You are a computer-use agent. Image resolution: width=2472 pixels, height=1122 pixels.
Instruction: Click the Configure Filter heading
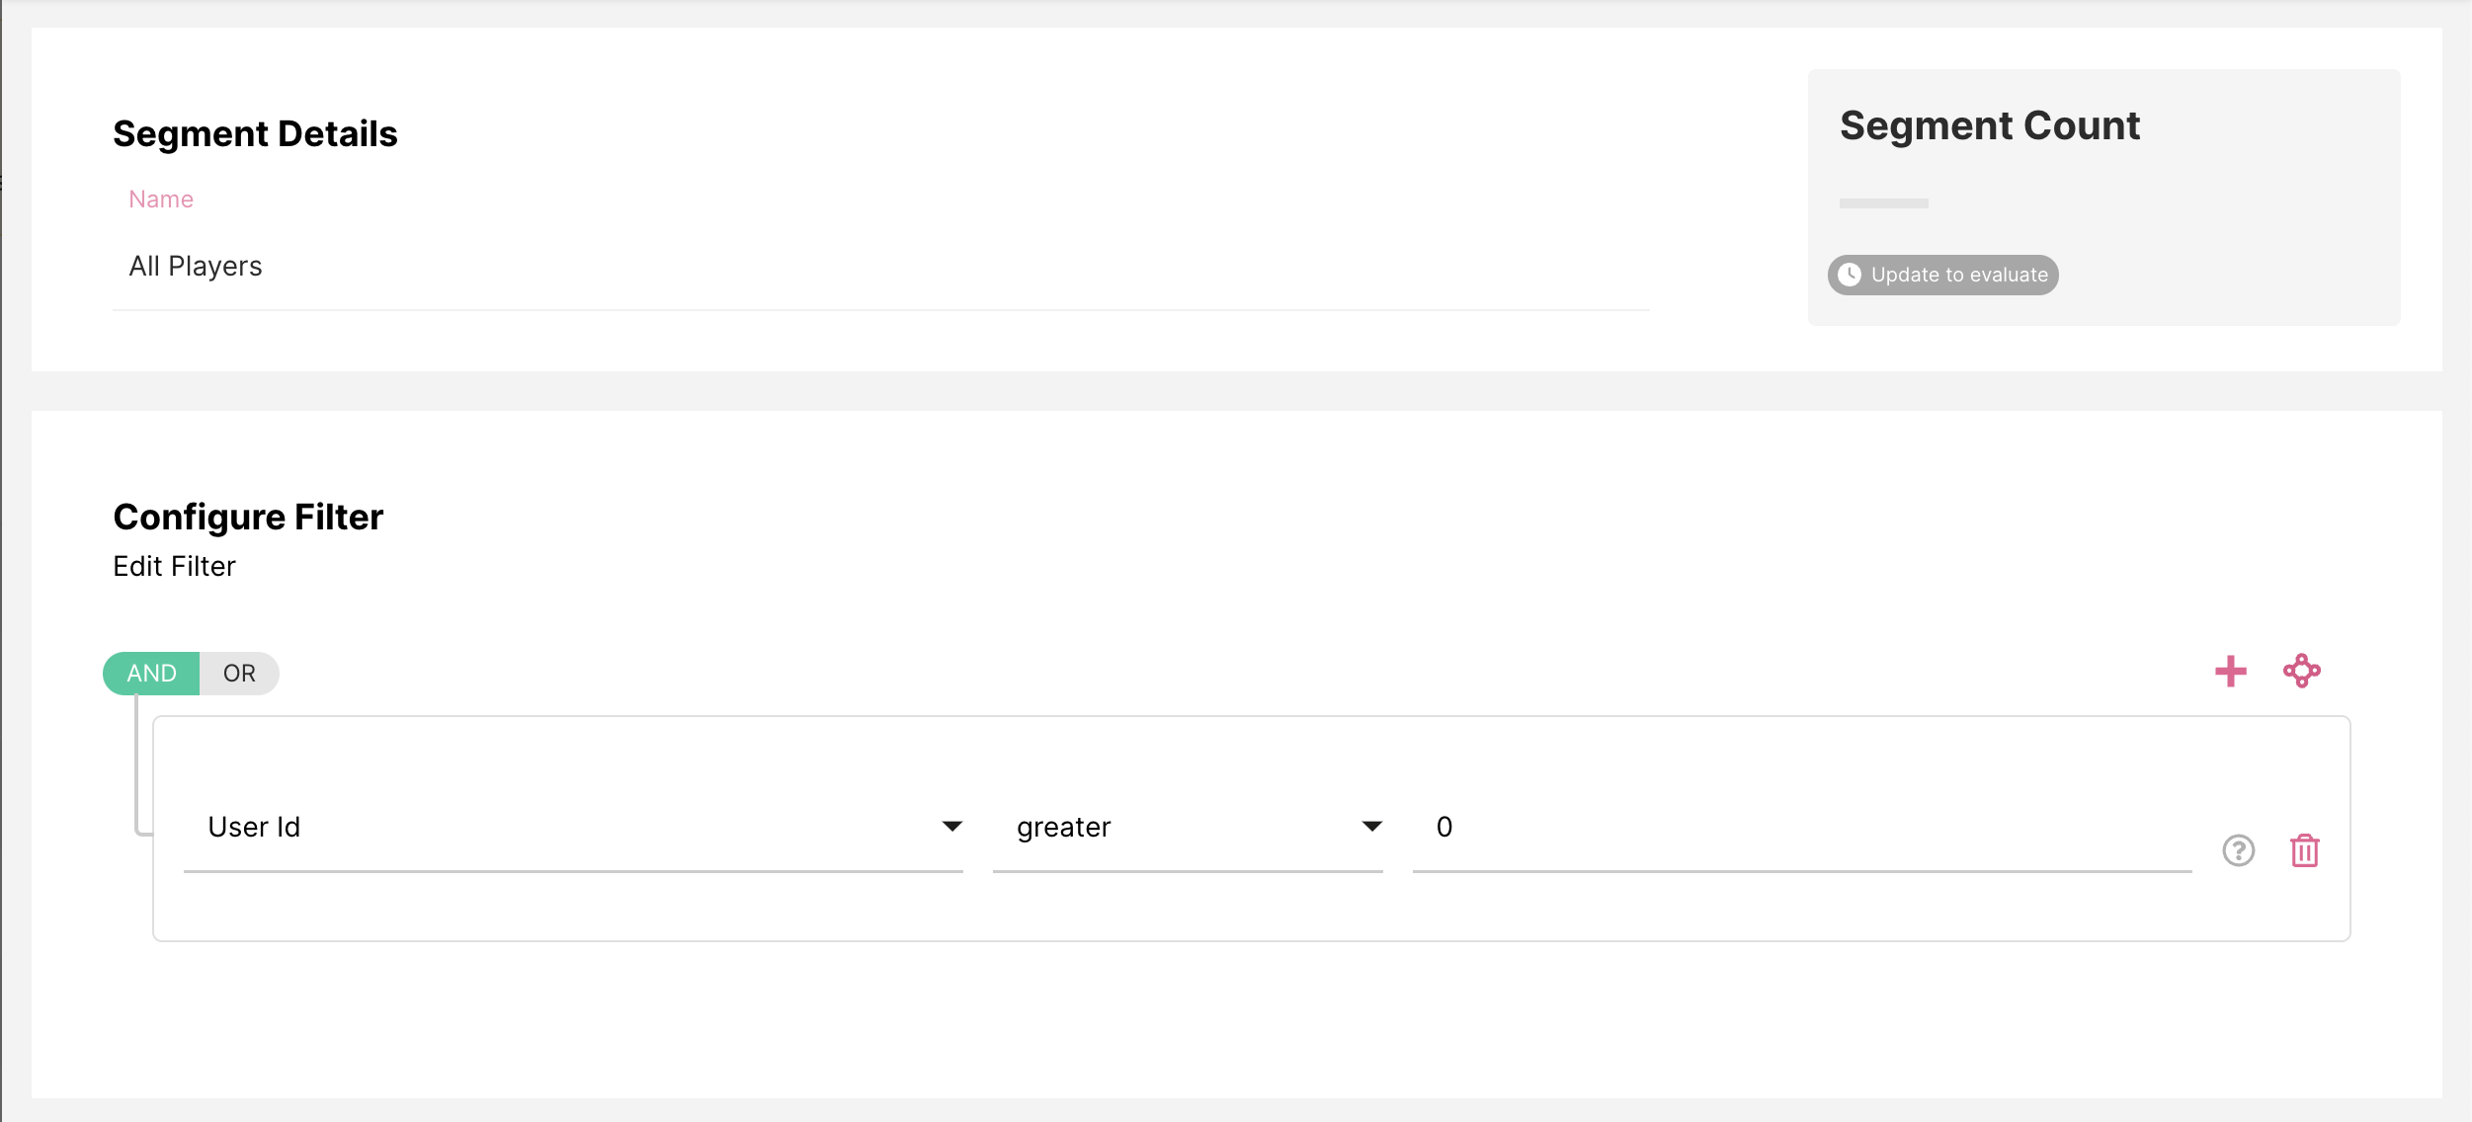tap(248, 517)
